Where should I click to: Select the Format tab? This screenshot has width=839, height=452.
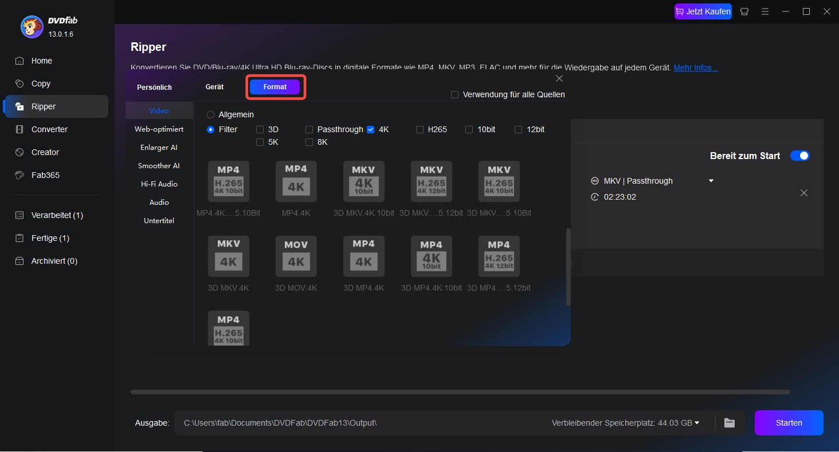click(275, 87)
